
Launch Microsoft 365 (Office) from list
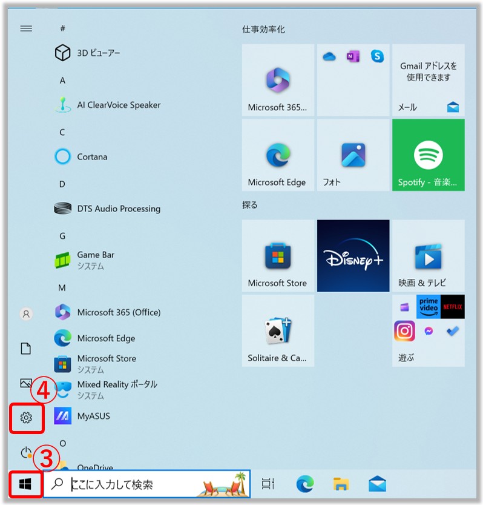[x=107, y=312]
